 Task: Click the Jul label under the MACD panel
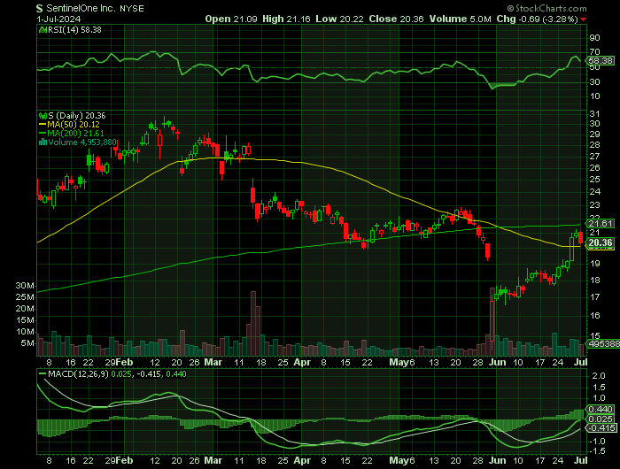(581, 461)
